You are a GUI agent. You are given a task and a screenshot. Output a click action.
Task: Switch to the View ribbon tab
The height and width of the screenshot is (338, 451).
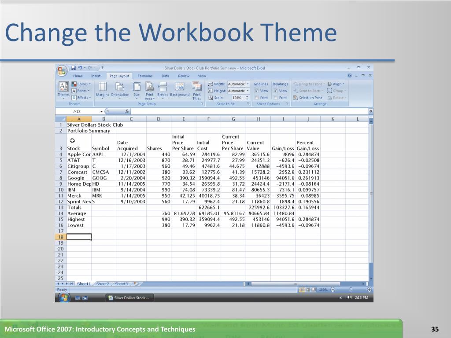(202, 76)
